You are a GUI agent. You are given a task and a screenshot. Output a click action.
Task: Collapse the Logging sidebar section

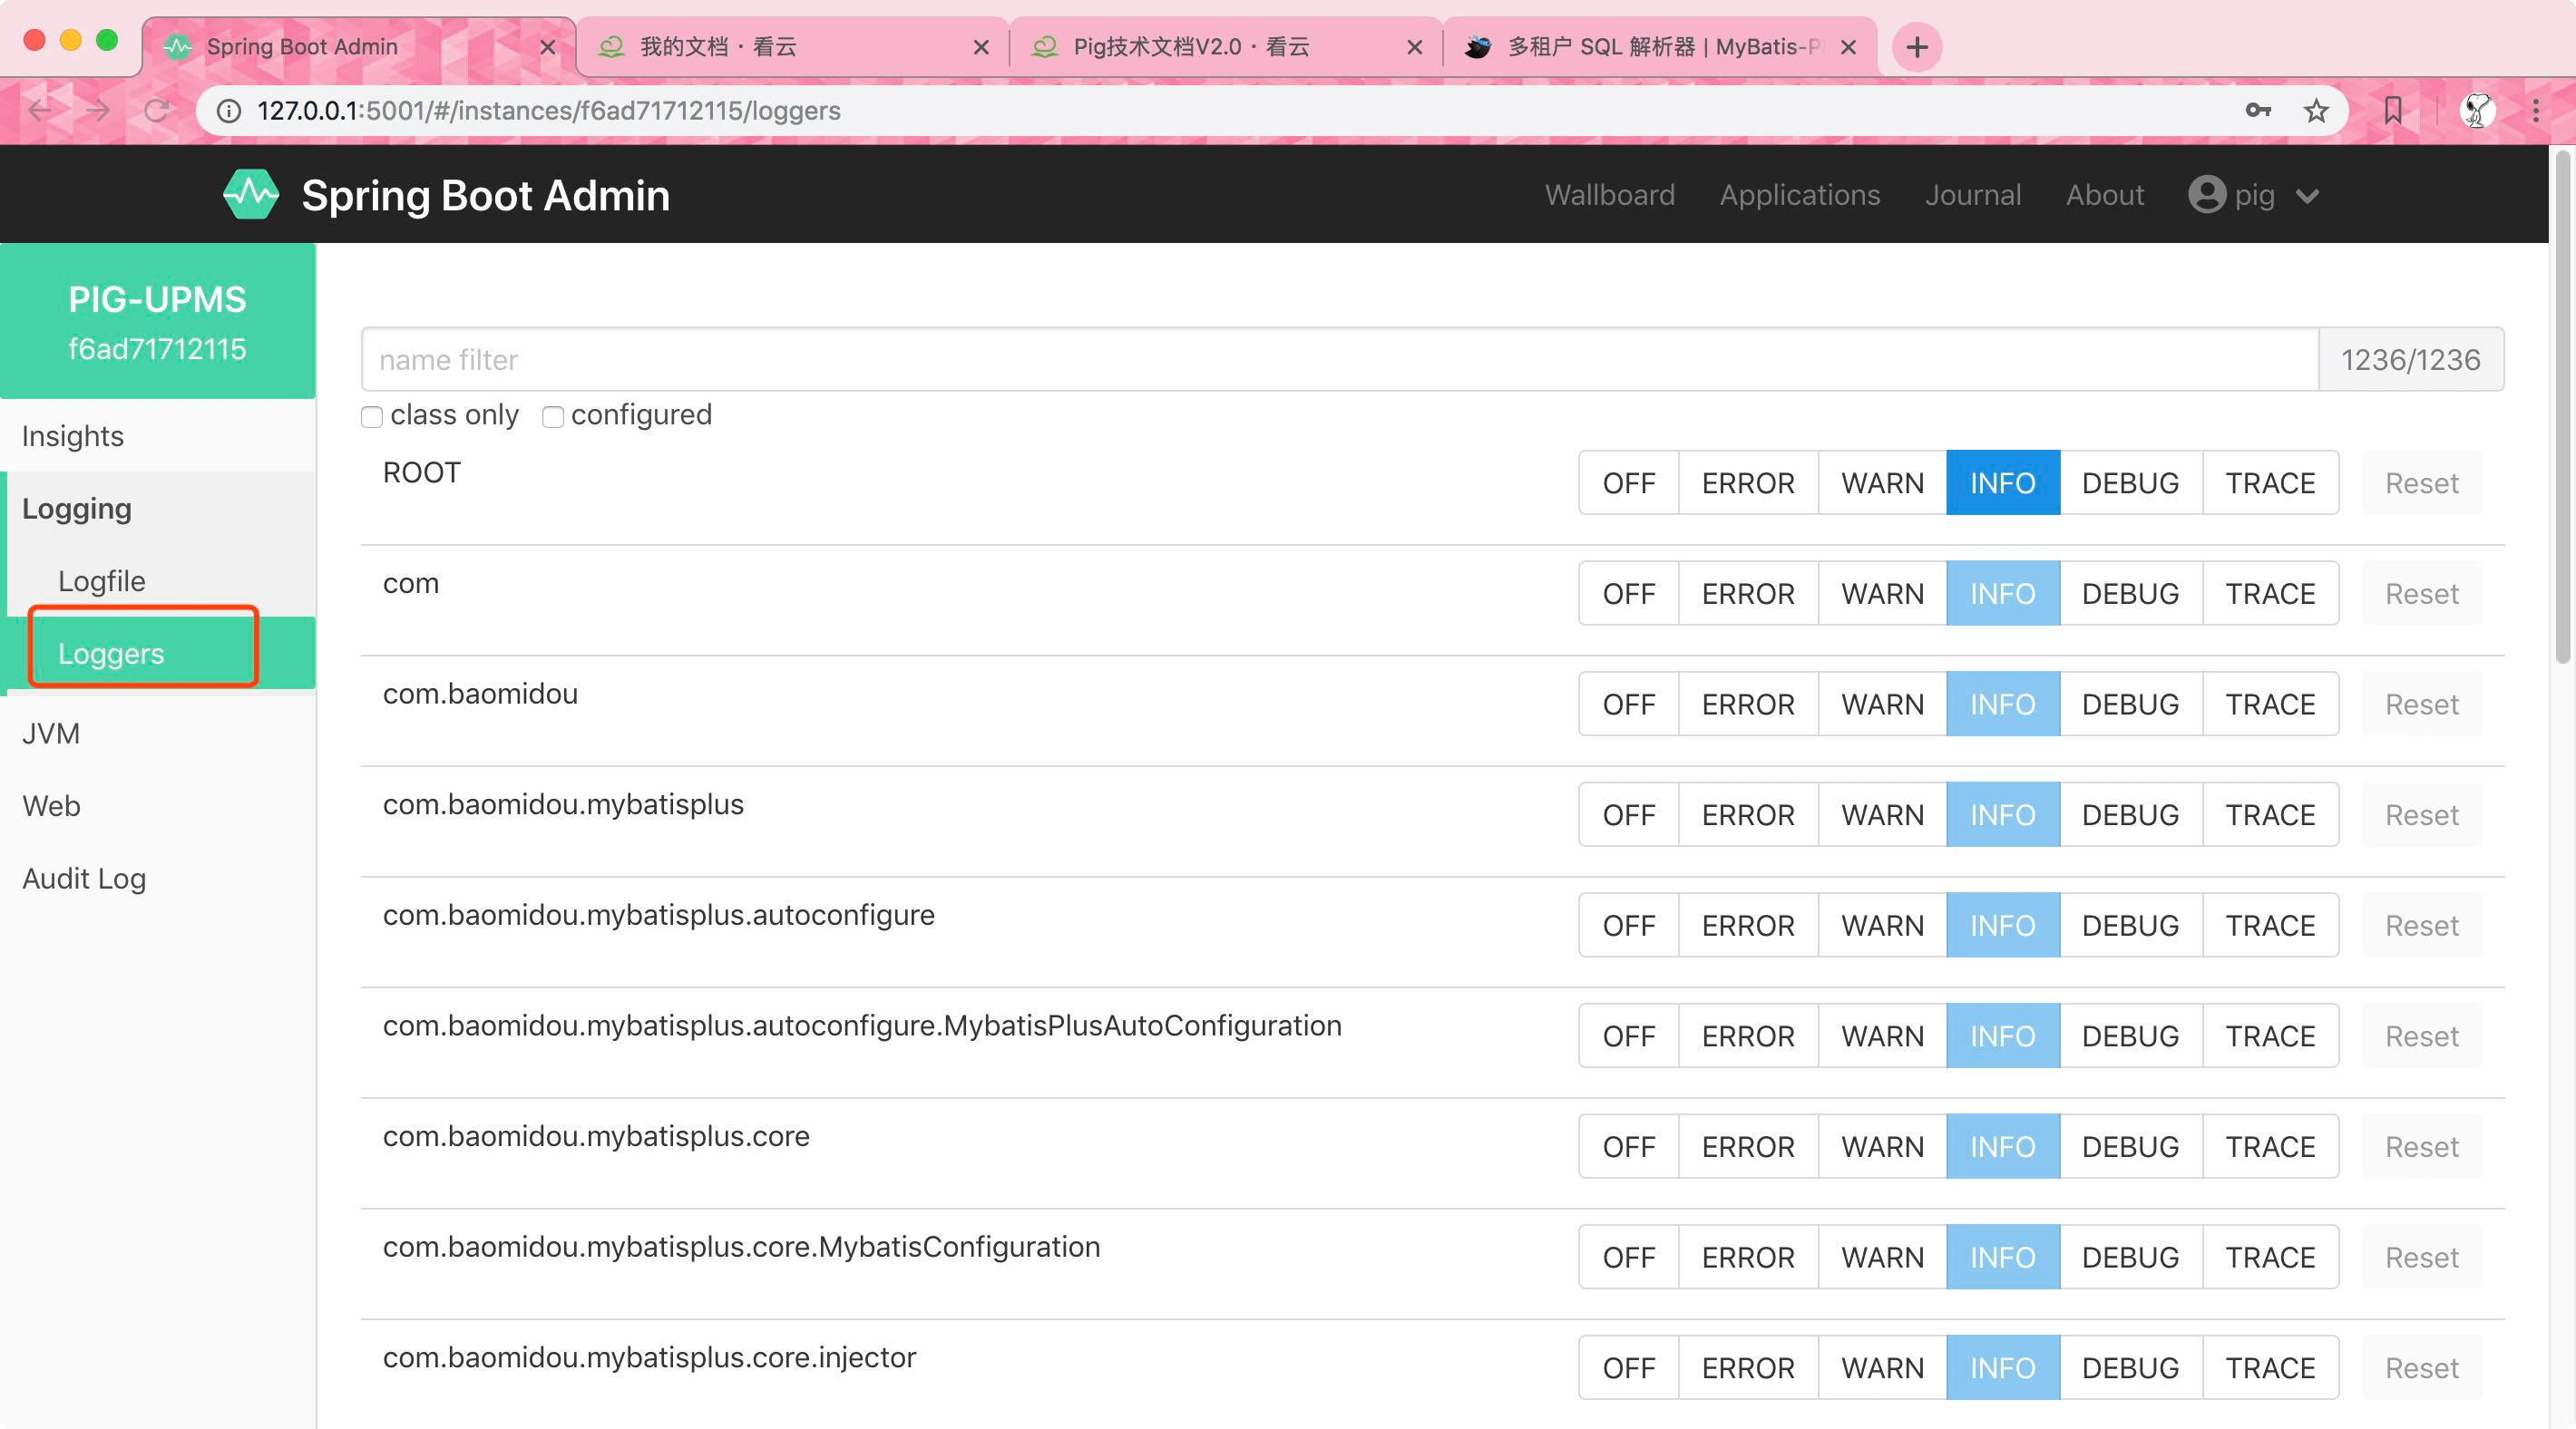(77, 509)
